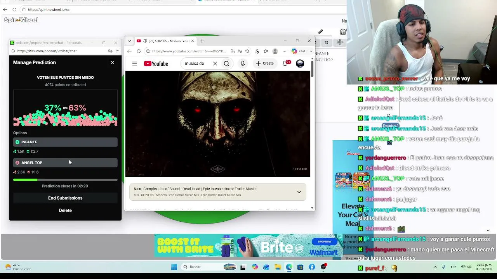Mute the SHIVERS tab audio icon
Viewport: 497px width, 279px height.
tap(145, 41)
